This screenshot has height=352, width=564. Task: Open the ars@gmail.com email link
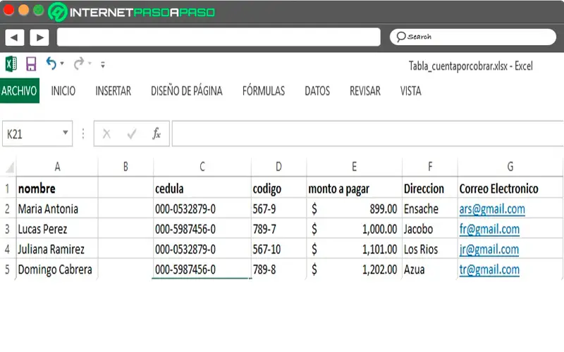pyautogui.click(x=492, y=209)
